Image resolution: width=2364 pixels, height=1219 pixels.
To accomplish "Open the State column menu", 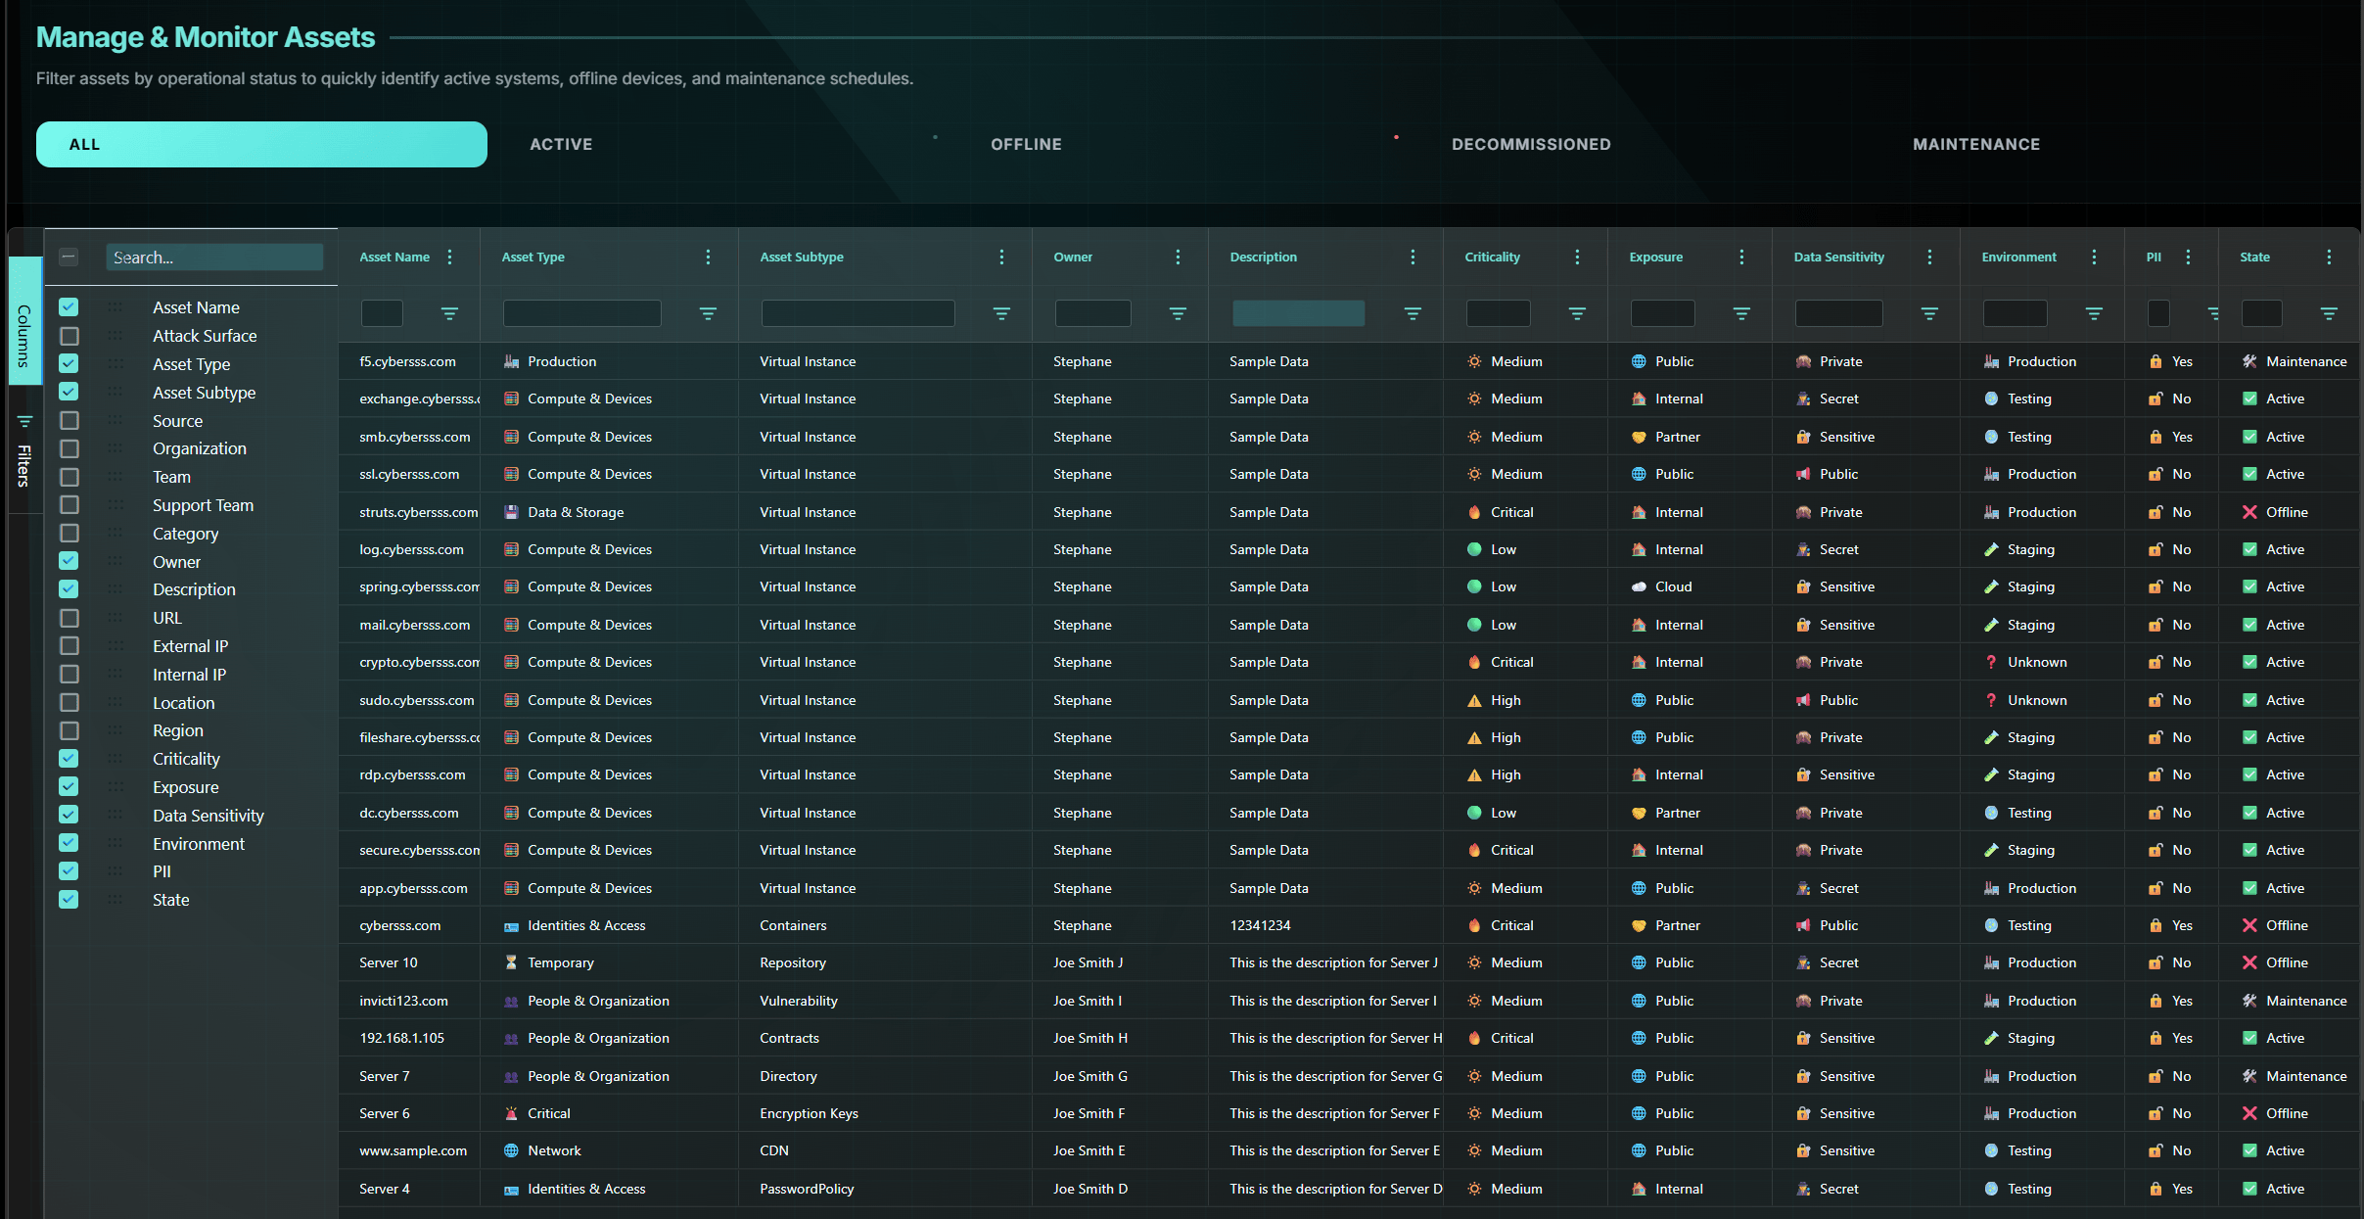I will [x=2329, y=257].
